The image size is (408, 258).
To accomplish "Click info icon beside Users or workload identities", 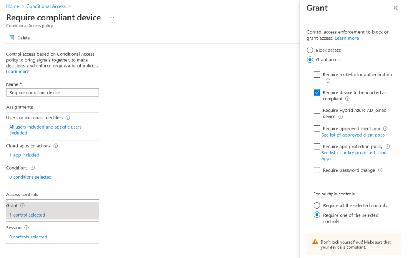I will (x=68, y=118).
